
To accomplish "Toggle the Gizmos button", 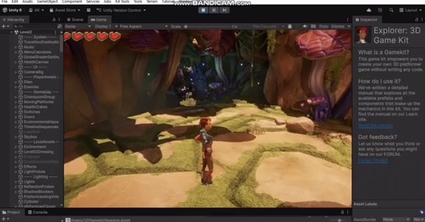I will [338, 26].
